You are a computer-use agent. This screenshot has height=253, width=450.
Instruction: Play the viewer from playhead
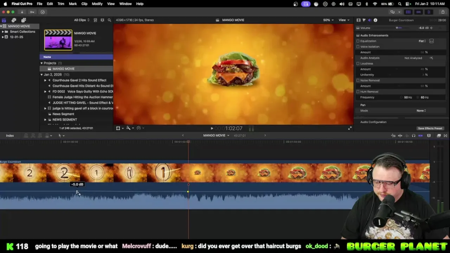(212, 129)
